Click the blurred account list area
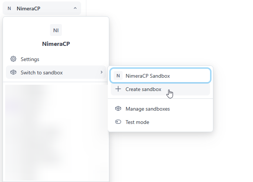The height and width of the screenshot is (182, 253). coord(56,133)
